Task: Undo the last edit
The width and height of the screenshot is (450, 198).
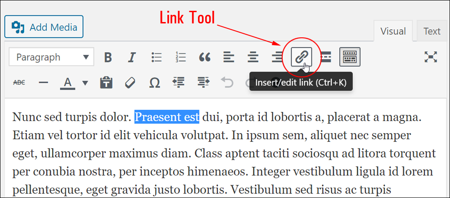Action: point(227,83)
